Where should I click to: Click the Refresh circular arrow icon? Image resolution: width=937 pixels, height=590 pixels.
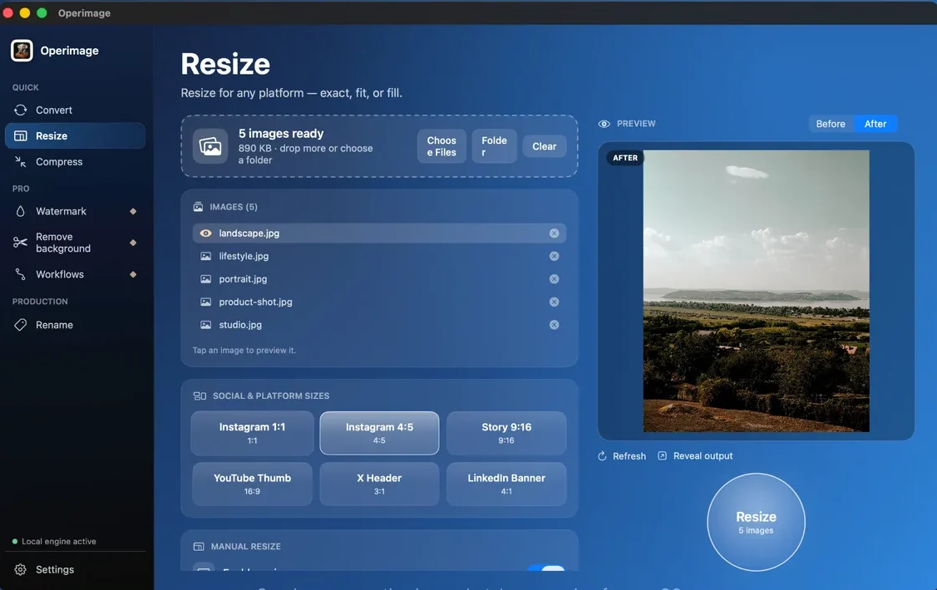point(602,456)
